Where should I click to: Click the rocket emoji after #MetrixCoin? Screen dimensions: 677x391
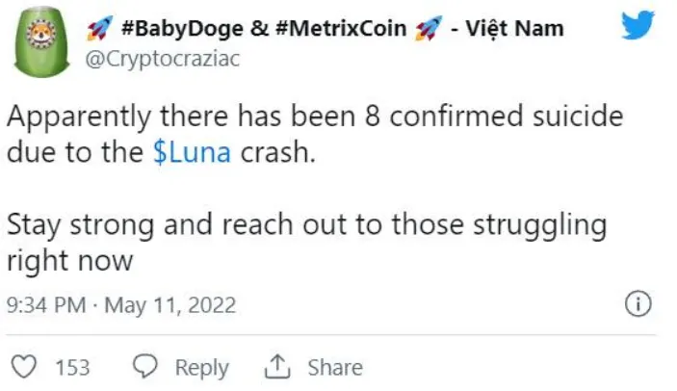pyautogui.click(x=426, y=29)
